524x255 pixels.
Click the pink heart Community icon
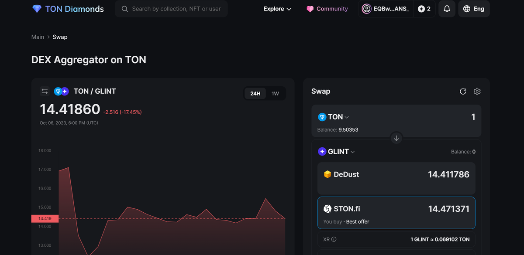pos(310,9)
